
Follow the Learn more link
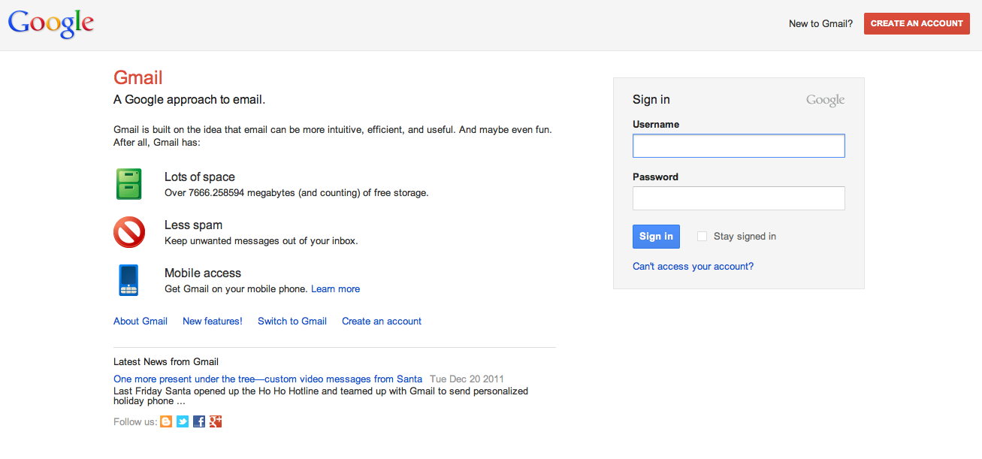(x=335, y=288)
